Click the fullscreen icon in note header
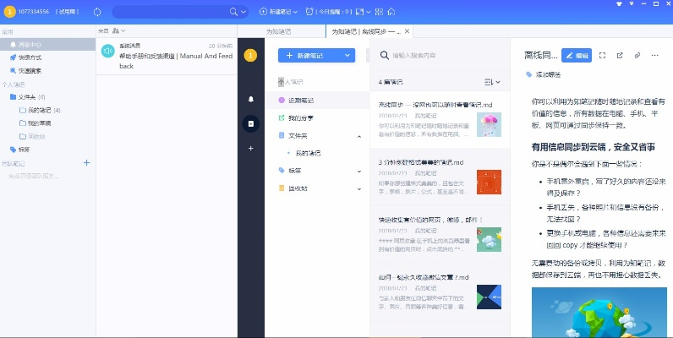Screen dimensions: 673x338 pos(602,55)
